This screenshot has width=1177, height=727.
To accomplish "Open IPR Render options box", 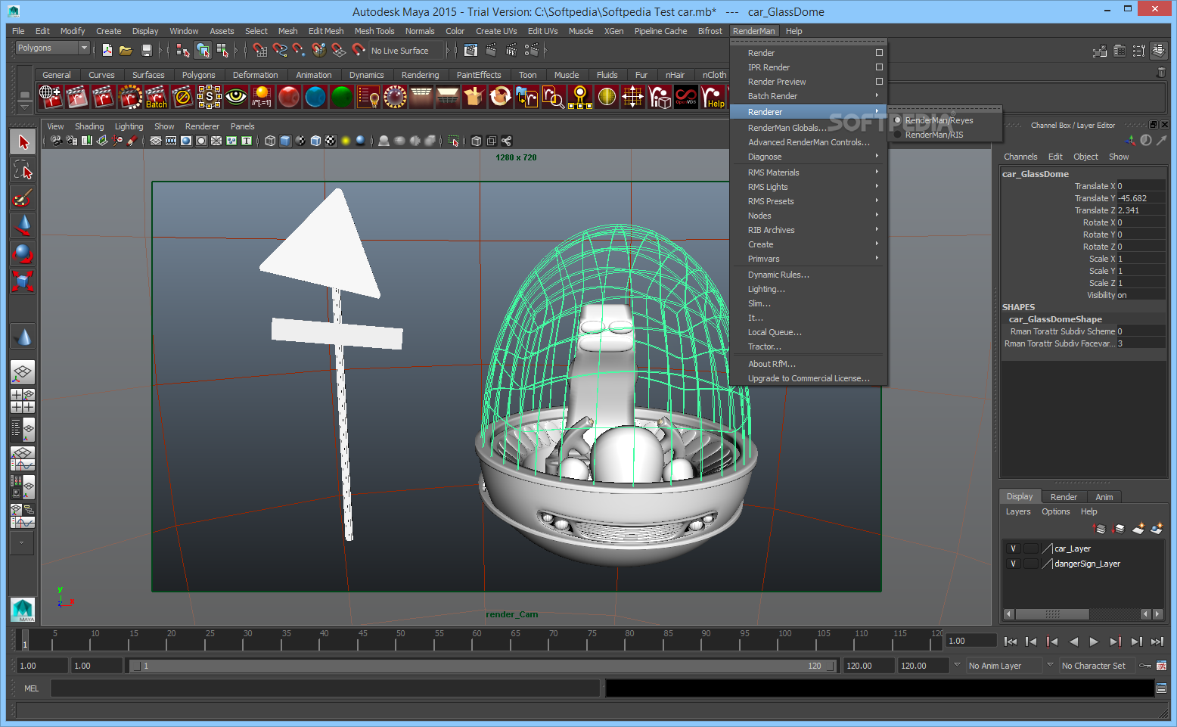I will 879,67.
